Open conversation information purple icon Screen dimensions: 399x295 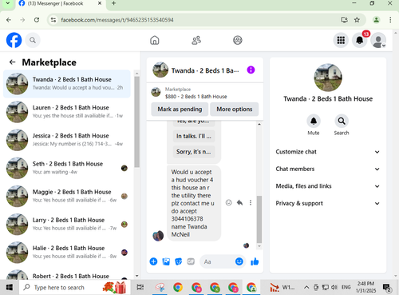[251, 70]
